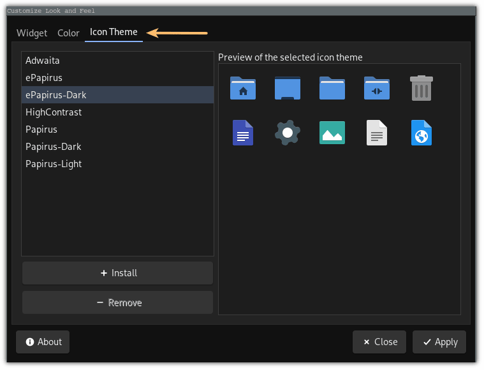The height and width of the screenshot is (370, 484).
Task: Open the About dialog
Action: 43,342
